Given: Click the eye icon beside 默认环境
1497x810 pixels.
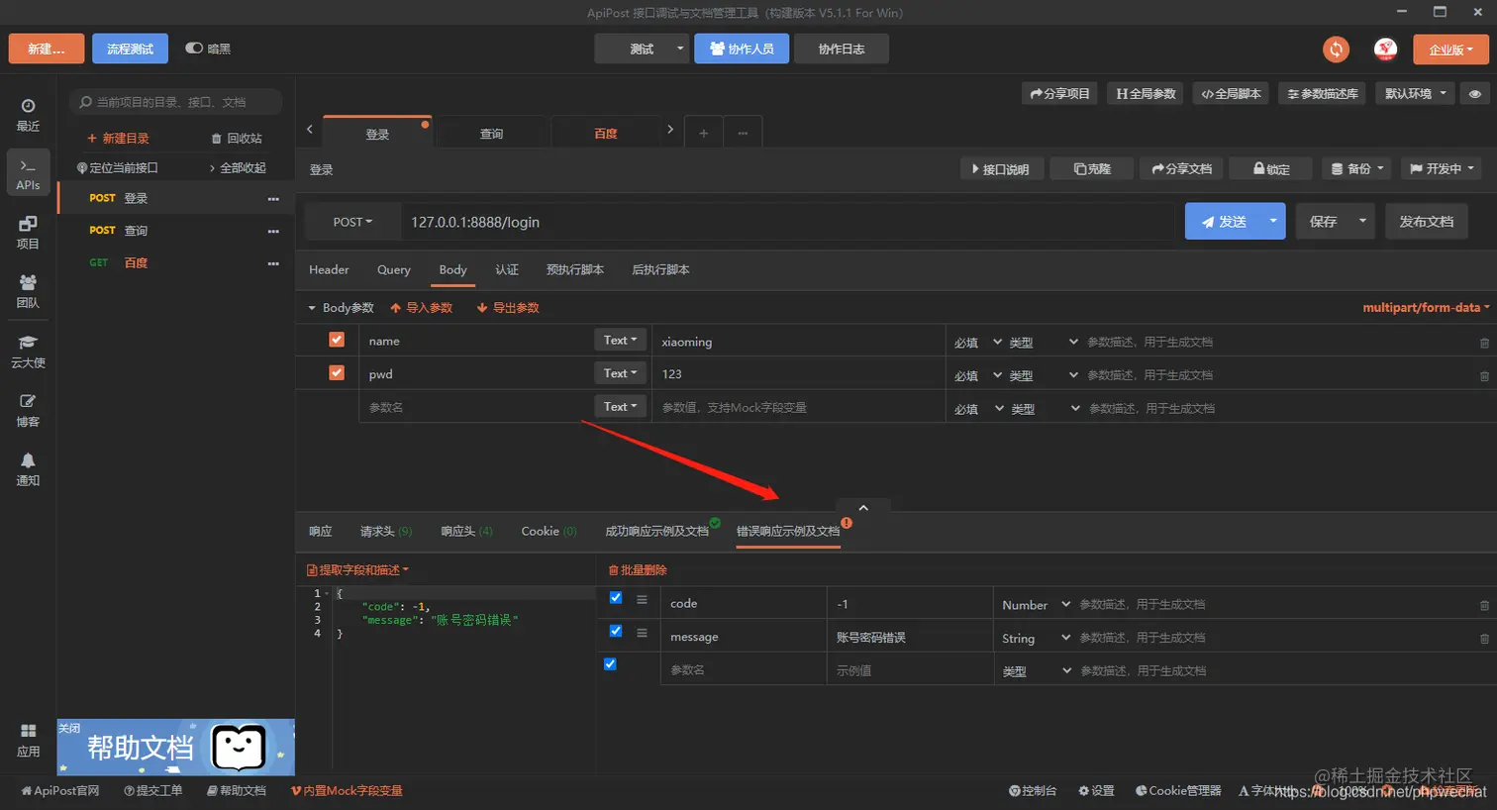Looking at the screenshot, I should click(x=1475, y=94).
